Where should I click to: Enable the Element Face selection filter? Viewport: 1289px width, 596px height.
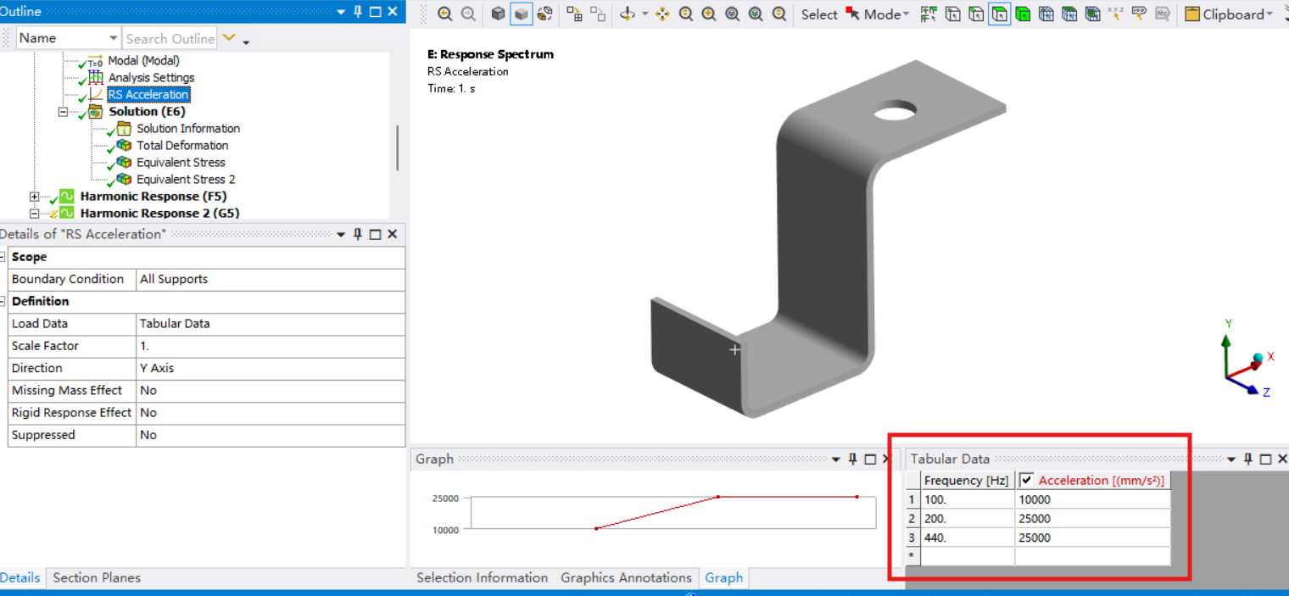coord(1069,14)
